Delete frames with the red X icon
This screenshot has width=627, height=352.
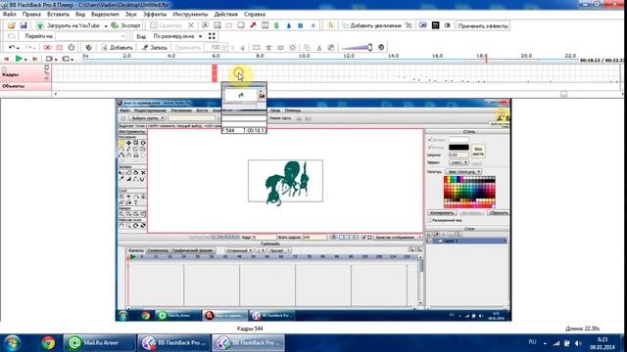(47, 48)
